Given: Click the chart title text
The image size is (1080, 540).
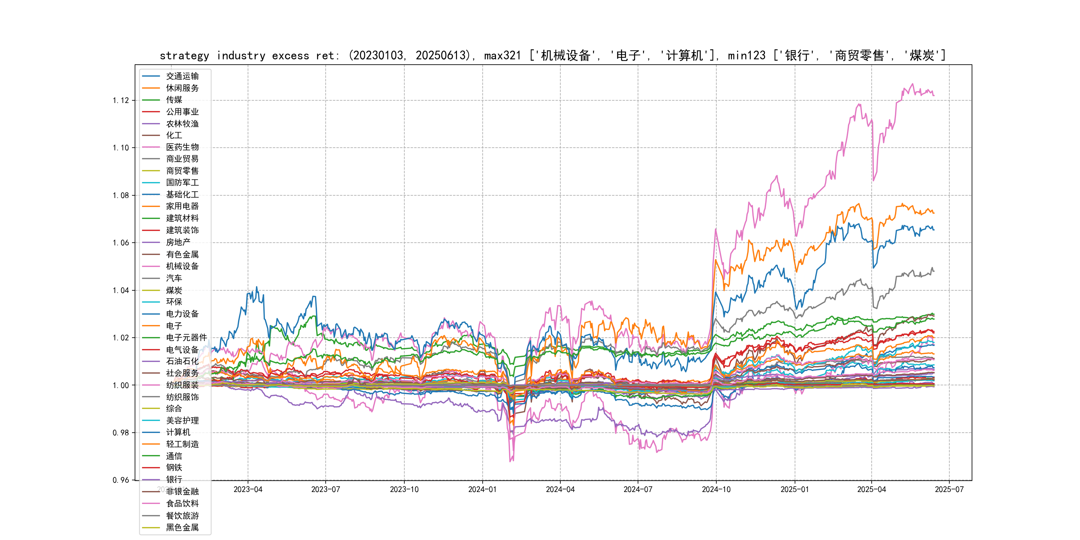Looking at the screenshot, I should click(x=553, y=55).
